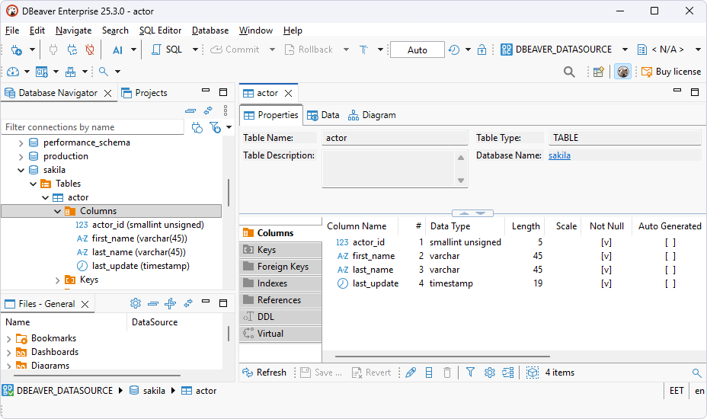Viewport: 707px width, 419px height.
Task: Collapse the Columns folder in navigator
Action: tap(57, 211)
